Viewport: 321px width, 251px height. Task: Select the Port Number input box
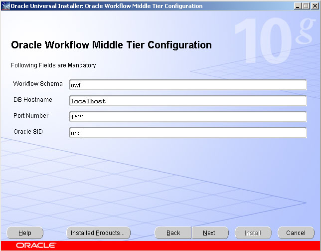188,117
